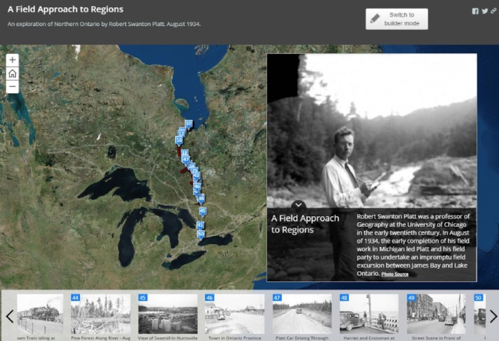Zoom in on the map
499x341 pixels.
12,60
